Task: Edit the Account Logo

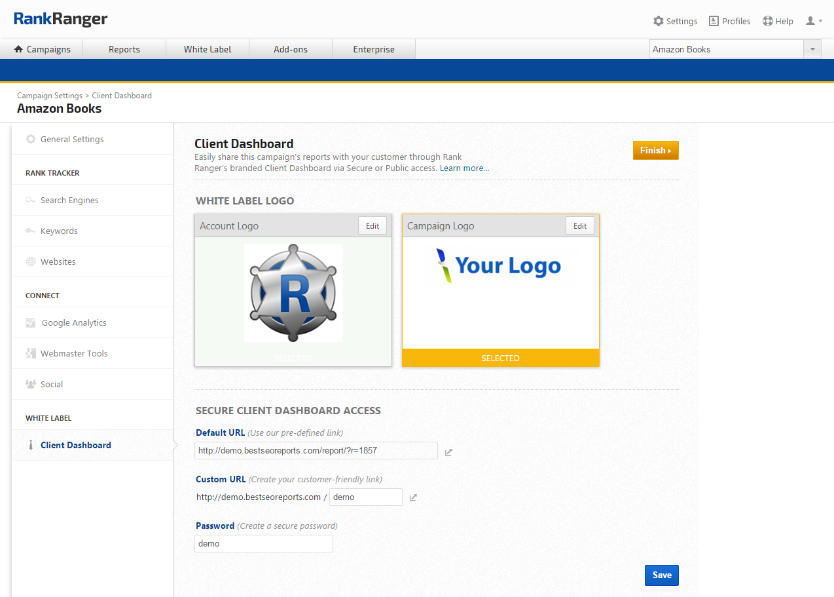Action: click(372, 225)
